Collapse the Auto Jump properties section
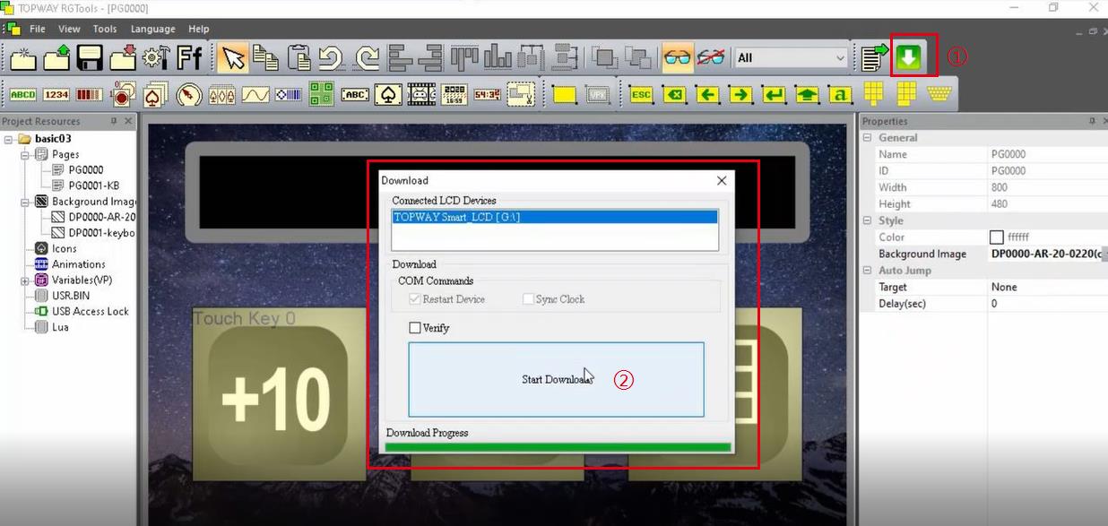The width and height of the screenshot is (1108, 526). pyautogui.click(x=867, y=271)
